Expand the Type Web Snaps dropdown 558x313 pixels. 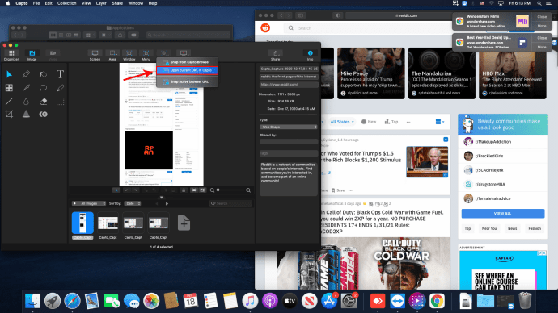289,127
